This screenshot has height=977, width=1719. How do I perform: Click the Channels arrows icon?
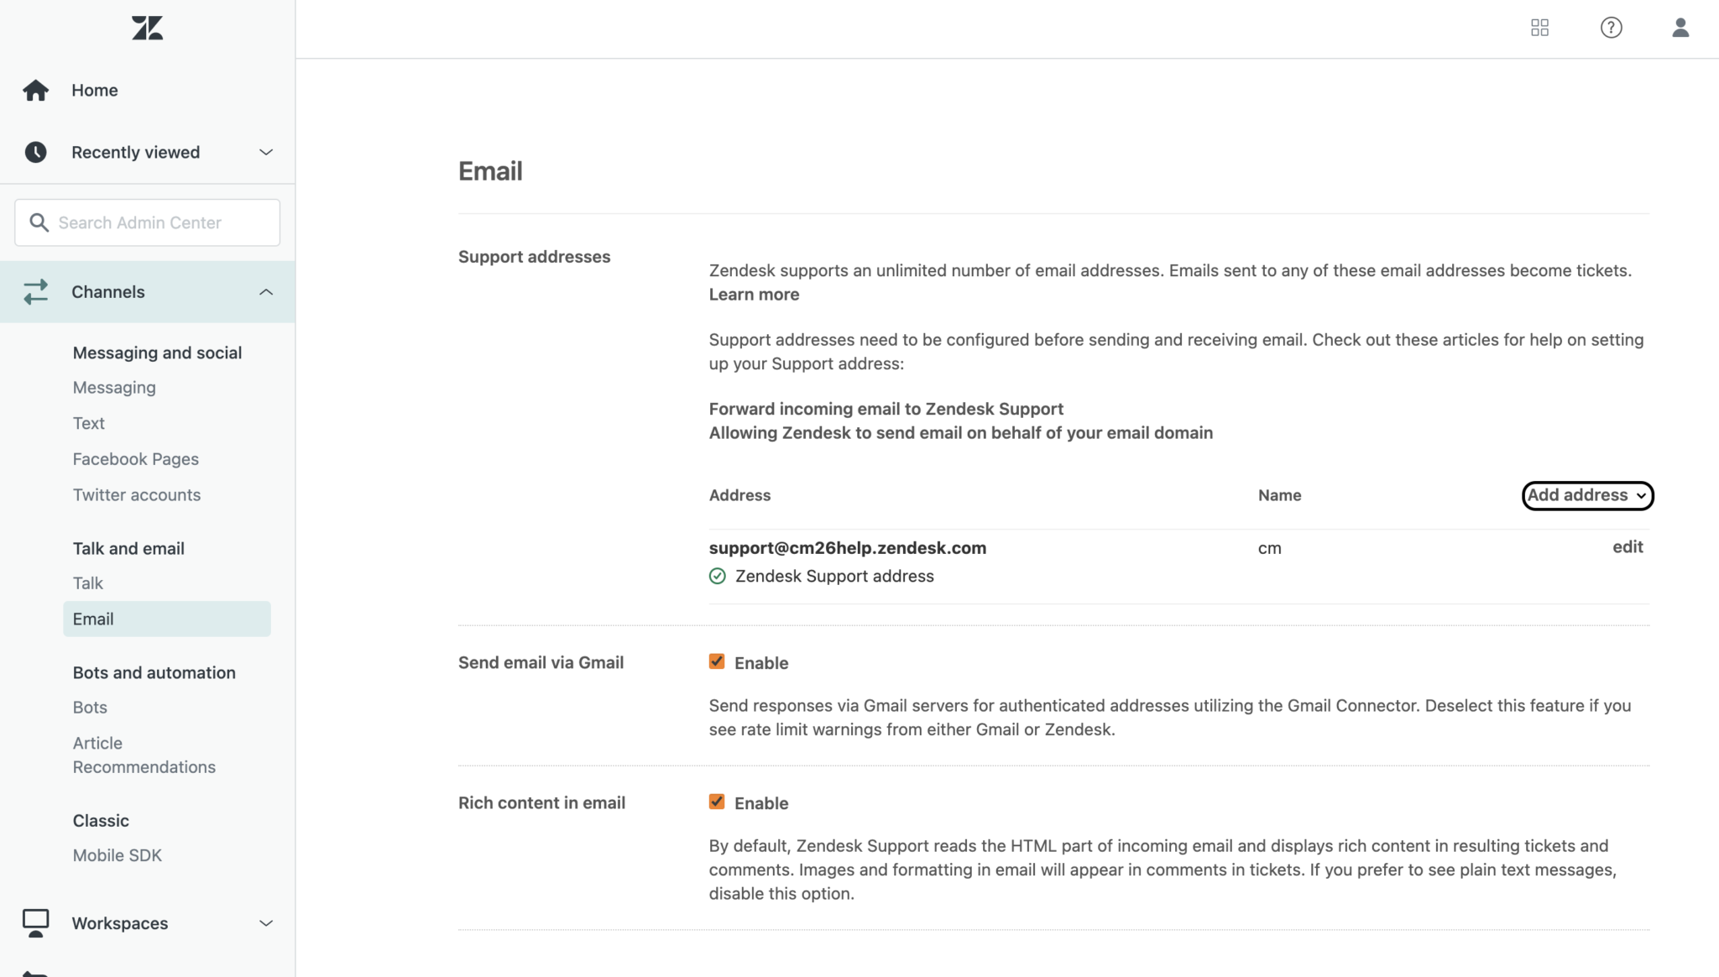tap(36, 291)
